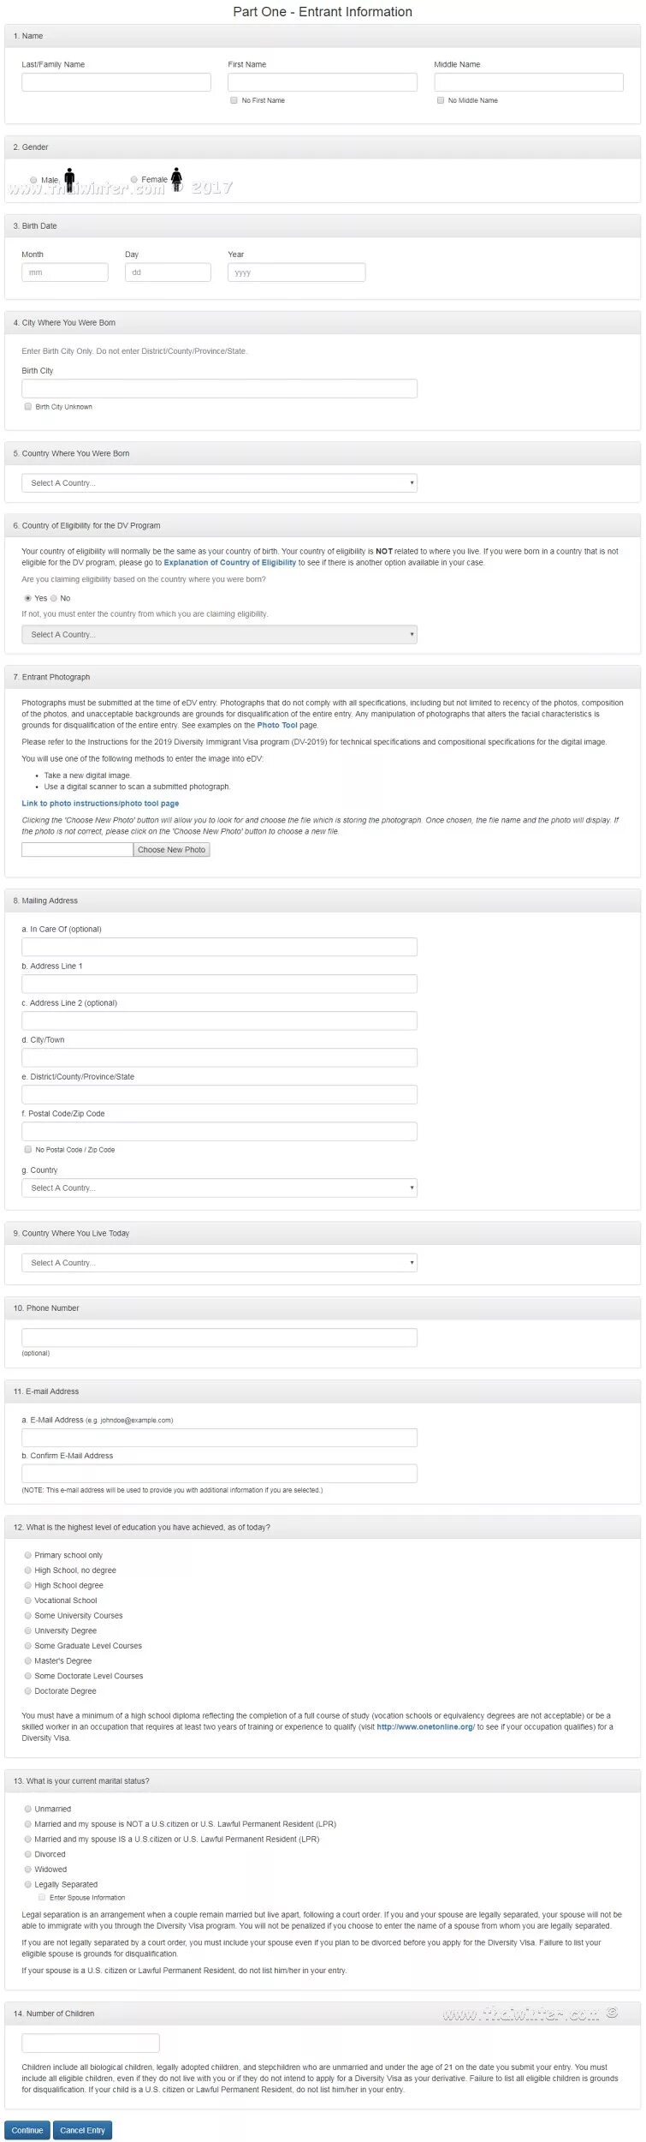646x2142 pixels.
Task: Click the female figure icon
Action: 176,178
